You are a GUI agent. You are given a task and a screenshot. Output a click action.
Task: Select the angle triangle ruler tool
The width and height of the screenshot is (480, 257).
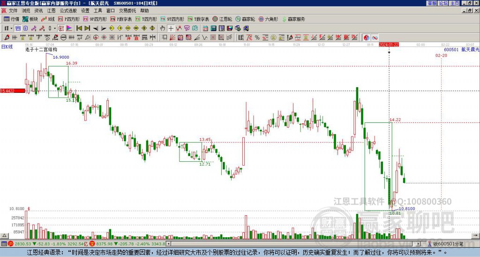(x=88, y=38)
